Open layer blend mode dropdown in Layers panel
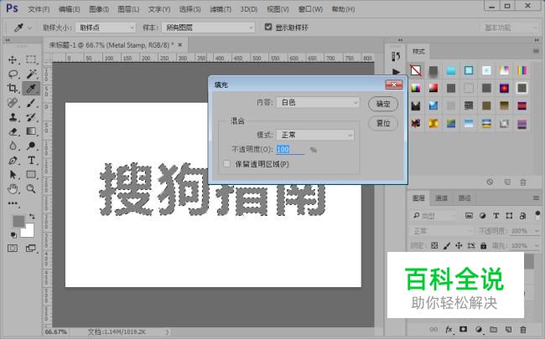This screenshot has height=339, width=545. pos(441,231)
